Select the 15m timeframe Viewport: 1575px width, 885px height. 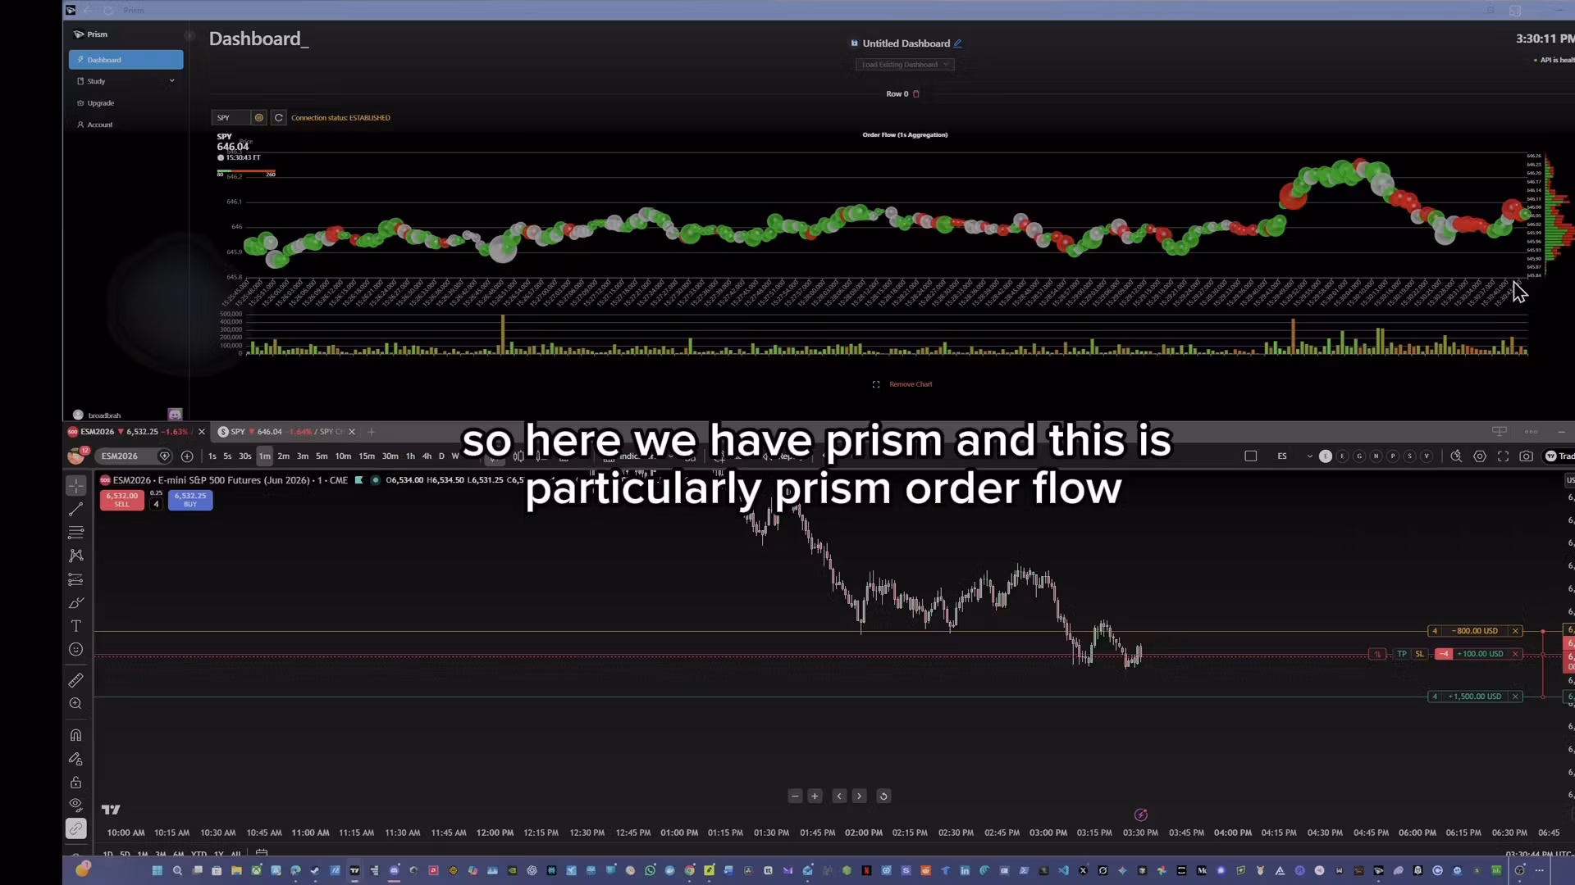click(x=367, y=456)
